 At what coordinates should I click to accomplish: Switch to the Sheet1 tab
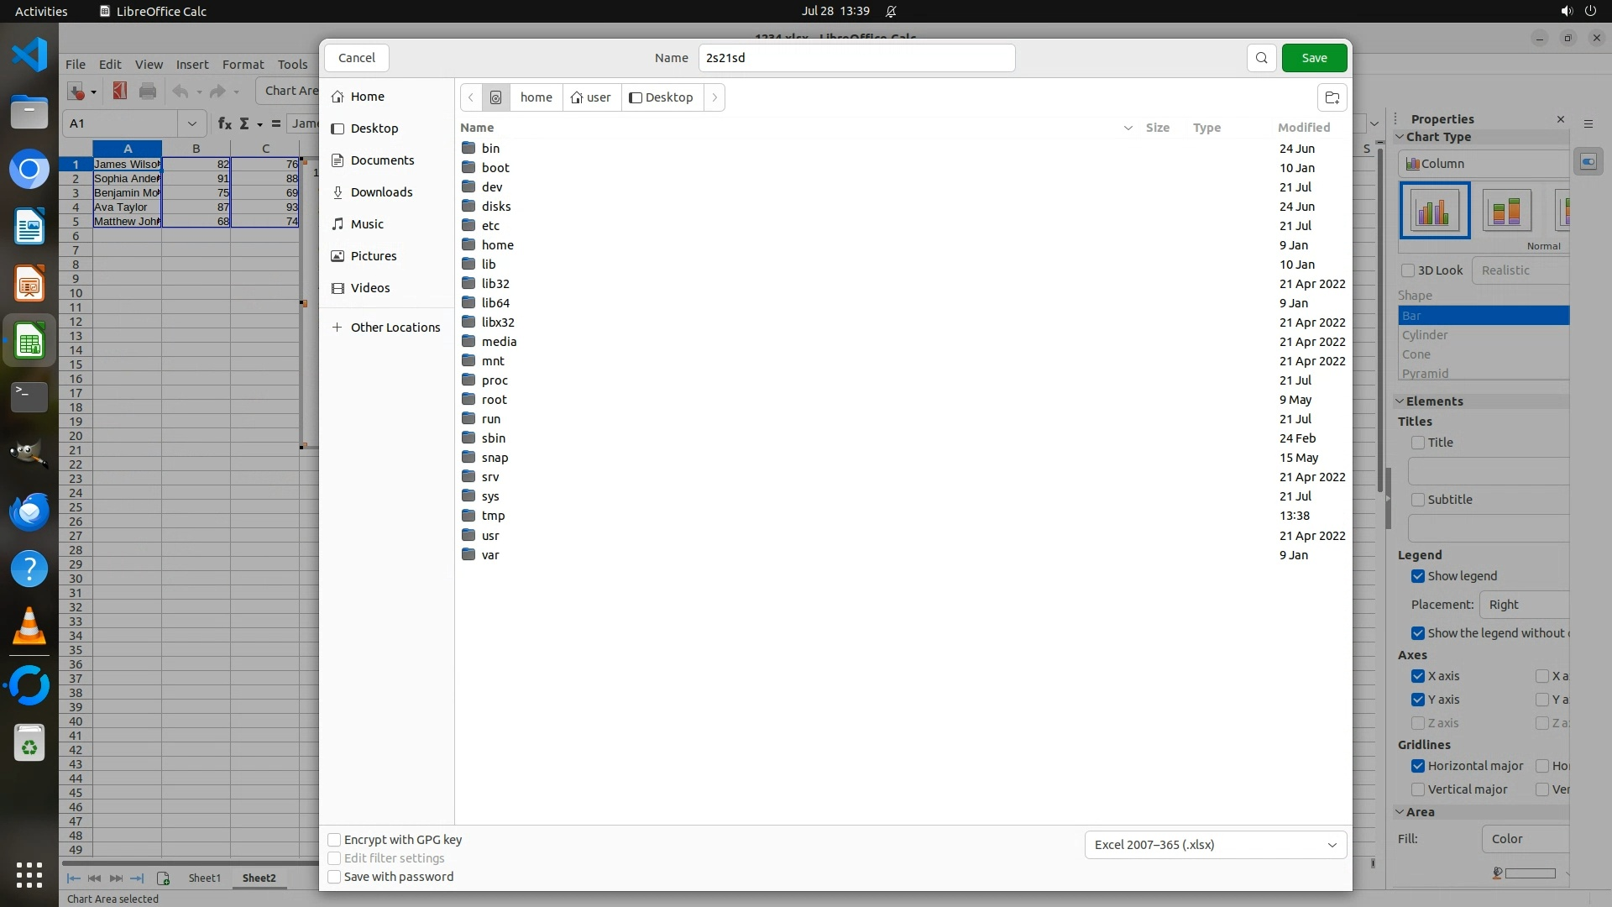204,878
